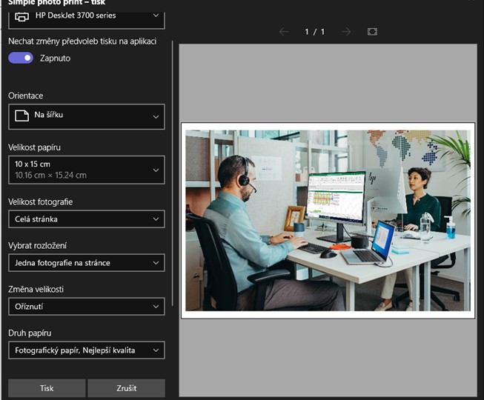Viewport: 484px width, 400px height.
Task: Click the Zrušit cancel button
Action: pos(127,388)
